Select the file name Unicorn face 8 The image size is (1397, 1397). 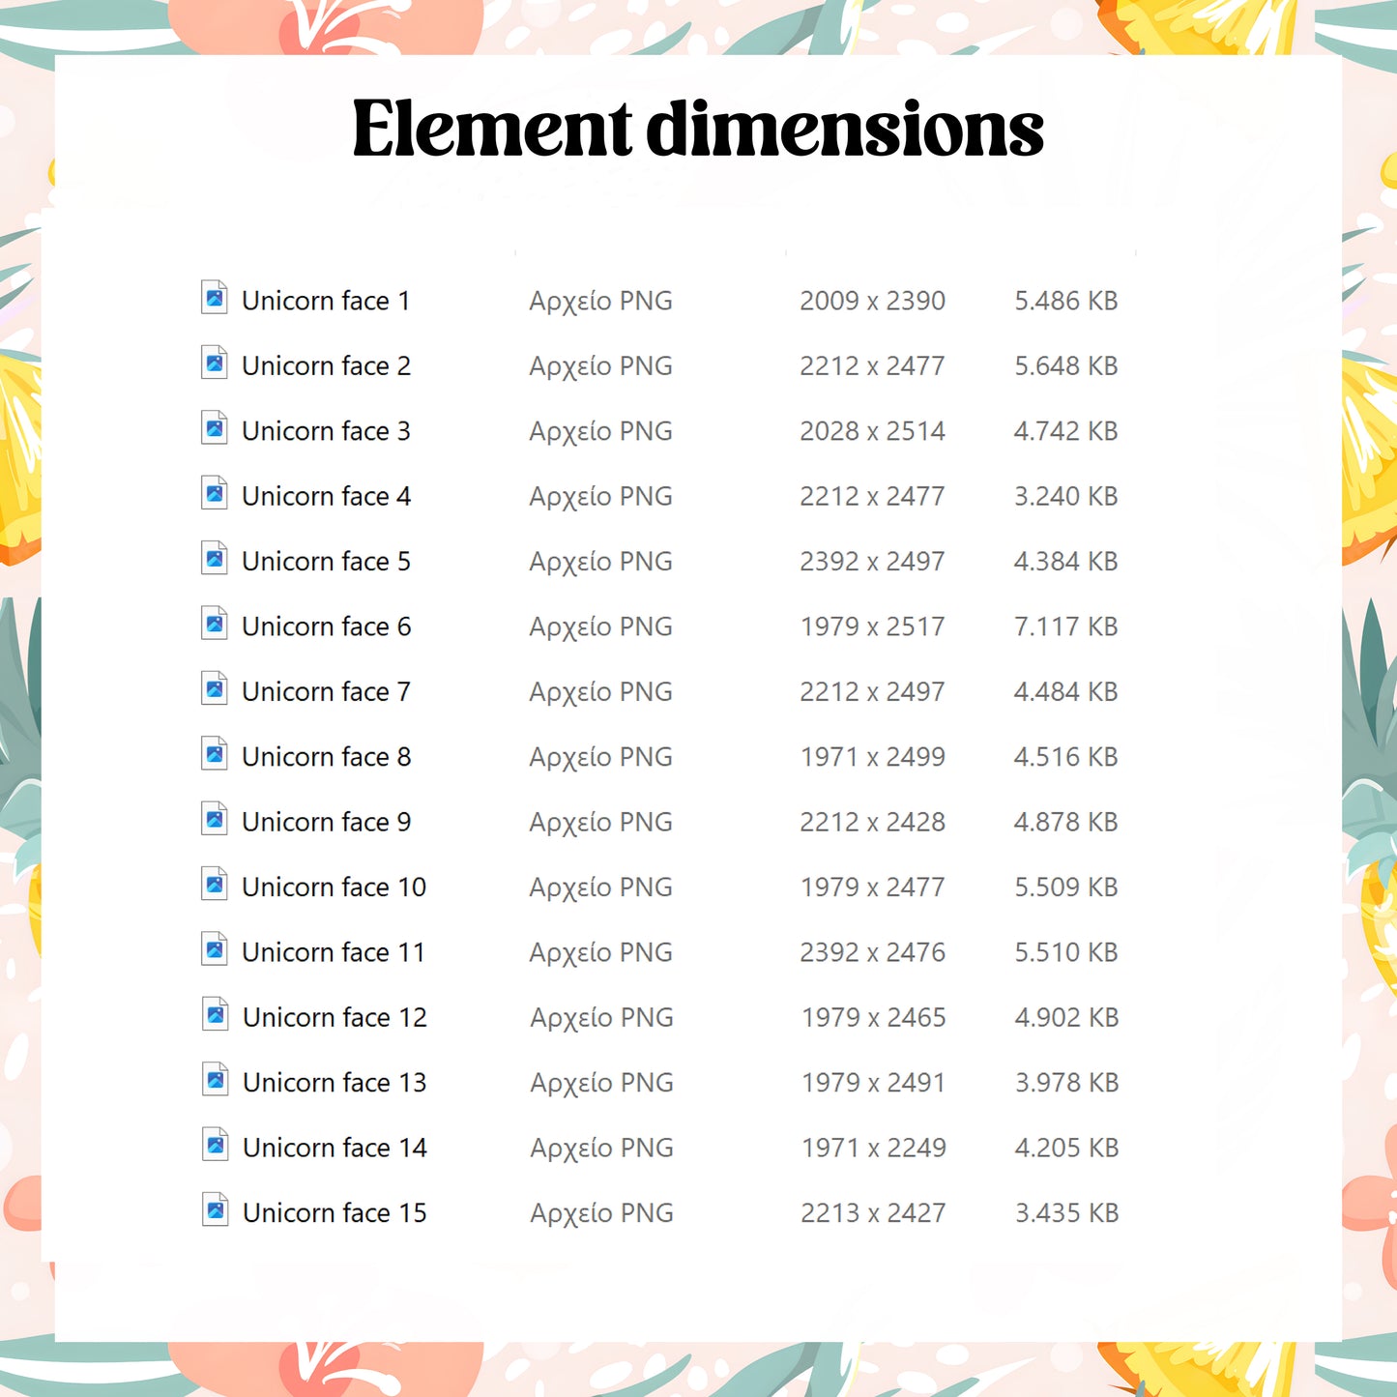326,757
